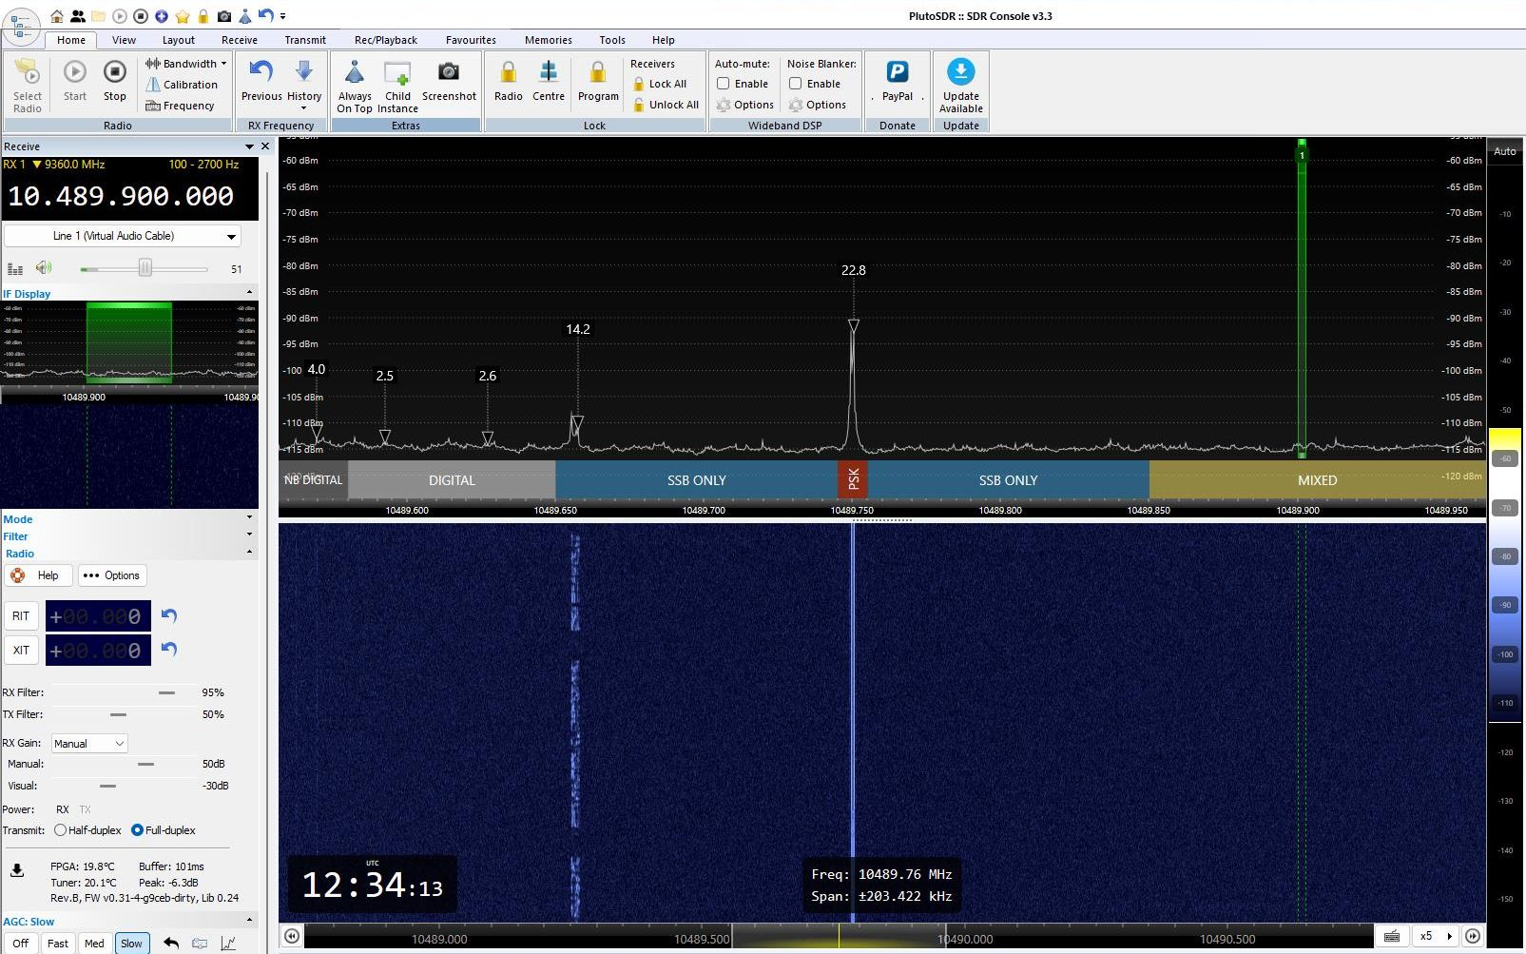This screenshot has height=954, width=1526.
Task: Click the Help button in Radio panel
Action: (x=38, y=575)
